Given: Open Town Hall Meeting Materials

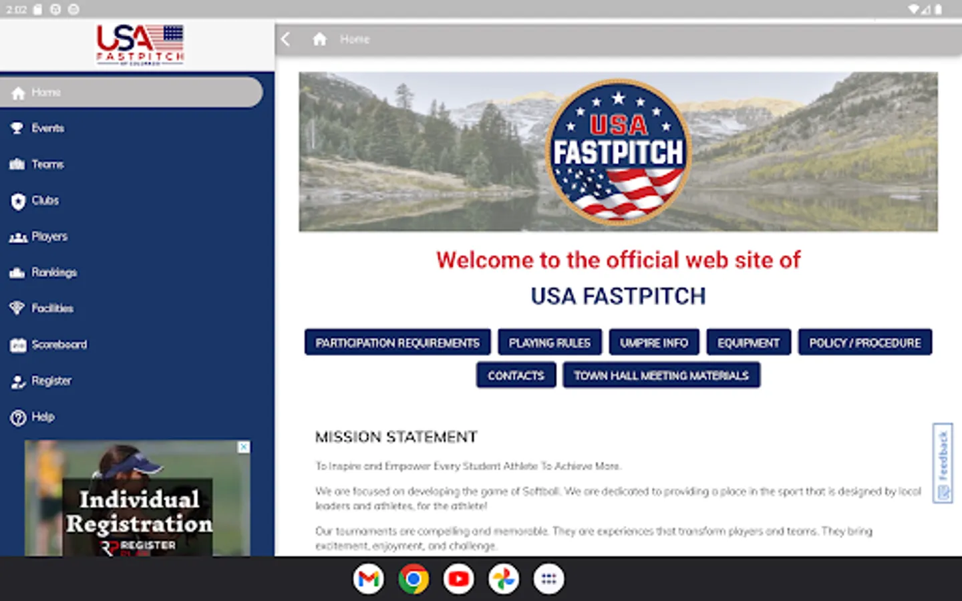Looking at the screenshot, I should (x=661, y=375).
